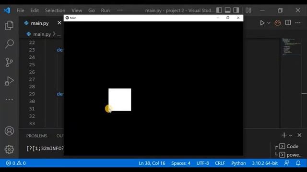Screen dimensions: 307x172
Task: Click the Main window title icon
Action: pyautogui.click(x=67, y=18)
